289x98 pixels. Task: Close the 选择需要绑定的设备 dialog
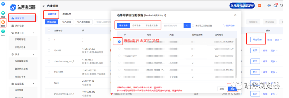click(x=235, y=15)
